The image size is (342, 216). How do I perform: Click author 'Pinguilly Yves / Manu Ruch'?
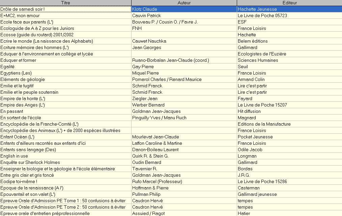click(x=159, y=118)
